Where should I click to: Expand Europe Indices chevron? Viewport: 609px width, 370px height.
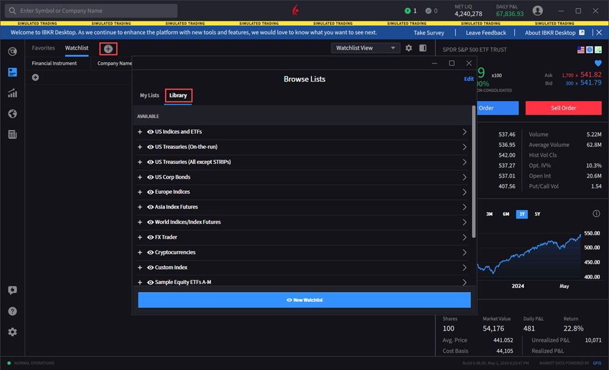[465, 192]
